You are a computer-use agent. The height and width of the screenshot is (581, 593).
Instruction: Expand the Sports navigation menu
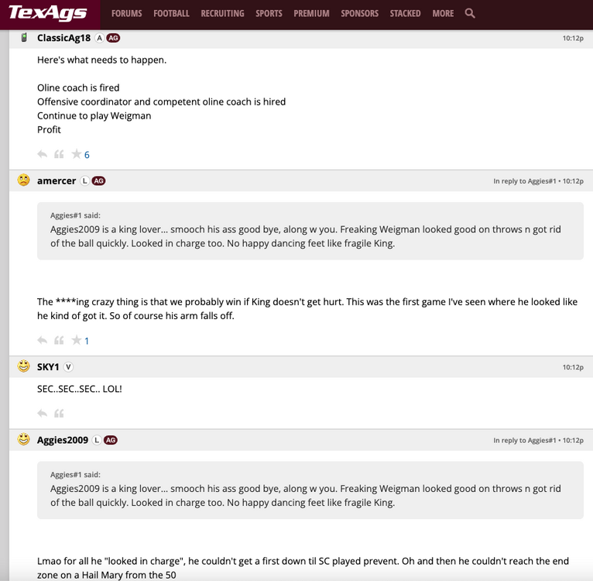click(269, 13)
